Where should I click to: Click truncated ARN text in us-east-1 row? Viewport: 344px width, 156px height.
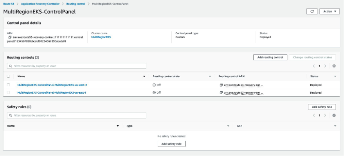point(243,93)
